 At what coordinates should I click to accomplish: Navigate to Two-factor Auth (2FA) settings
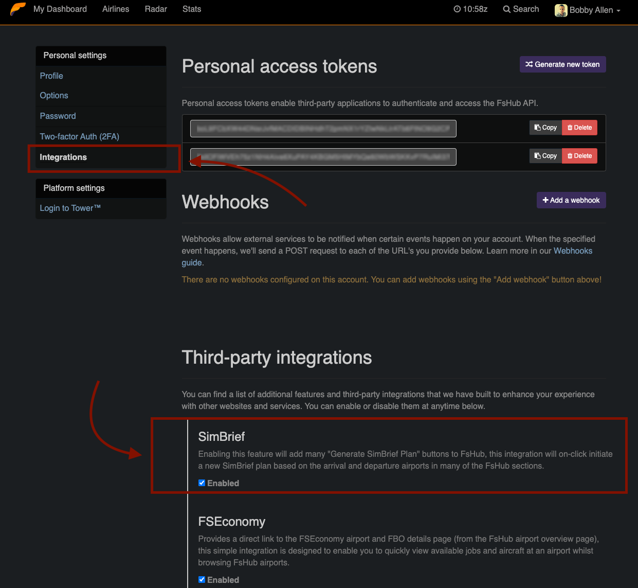79,136
